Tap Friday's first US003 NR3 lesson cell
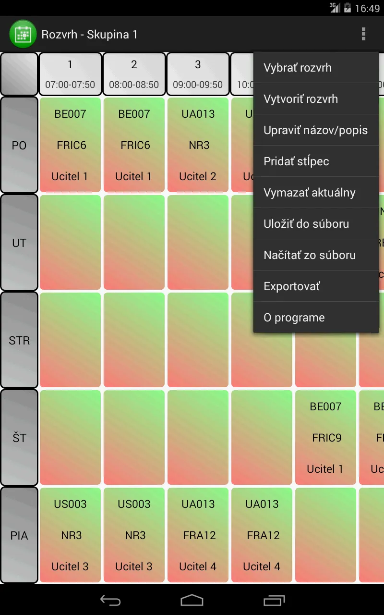Image resolution: width=384 pixels, height=615 pixels. point(70,535)
